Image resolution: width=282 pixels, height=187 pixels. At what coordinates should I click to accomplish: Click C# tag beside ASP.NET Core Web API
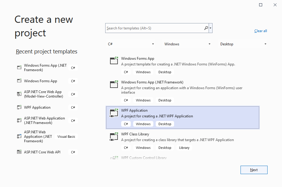tap(73, 152)
